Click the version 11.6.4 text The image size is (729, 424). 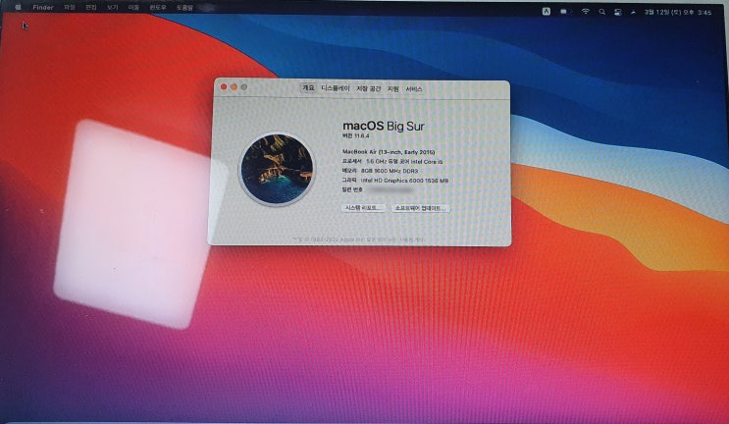pyautogui.click(x=355, y=135)
